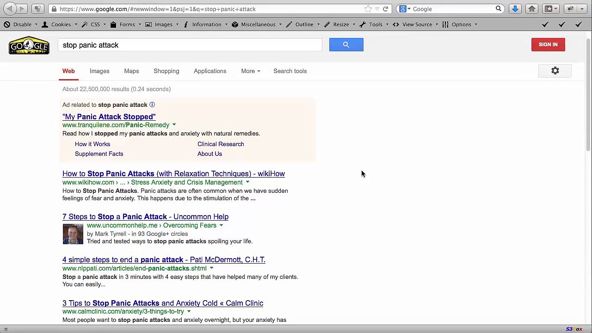
Task: Open the Images menu in Web Developer toolbar
Action: coord(162,25)
